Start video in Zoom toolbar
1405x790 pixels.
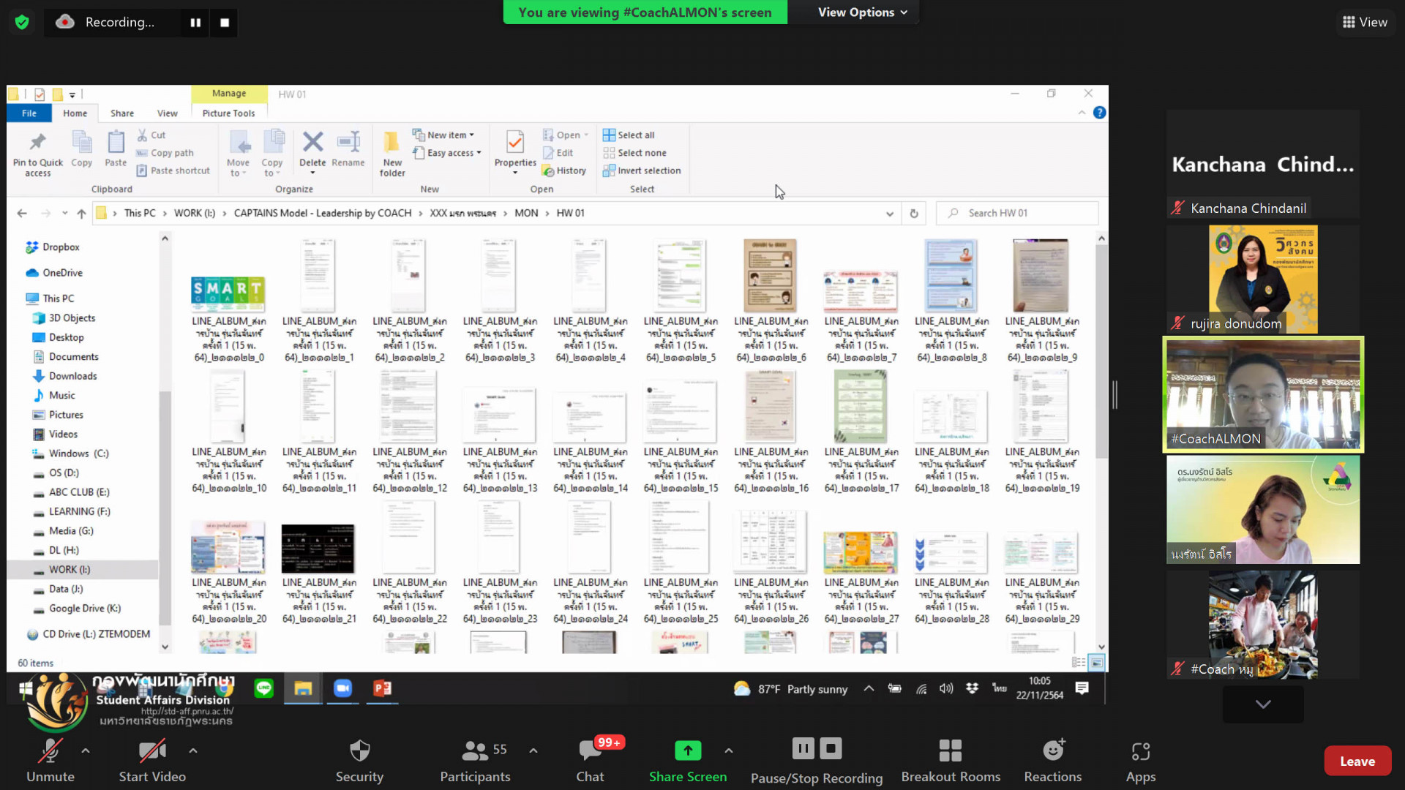pos(152,760)
